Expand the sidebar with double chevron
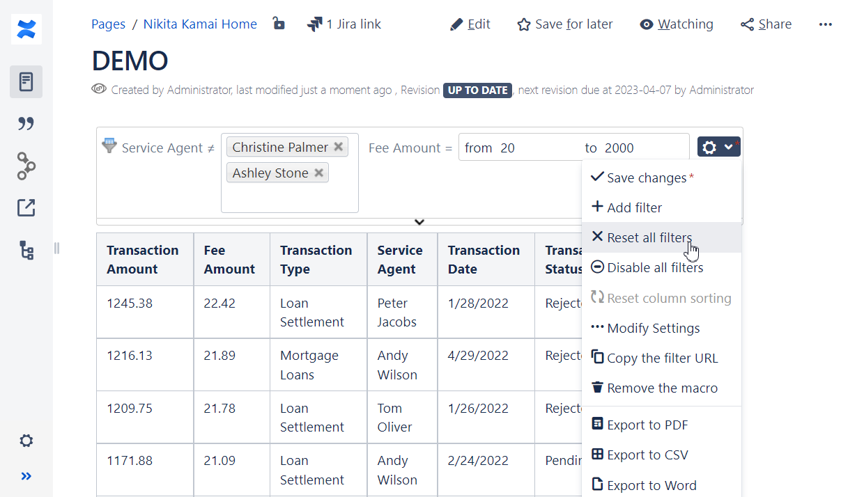The image size is (841, 497). (x=26, y=476)
